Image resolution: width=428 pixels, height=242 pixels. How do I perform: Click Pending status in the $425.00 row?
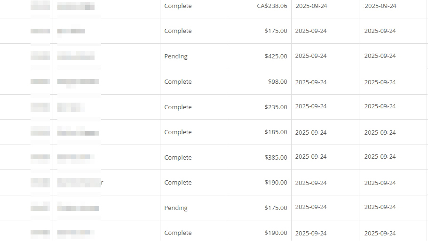click(x=176, y=56)
